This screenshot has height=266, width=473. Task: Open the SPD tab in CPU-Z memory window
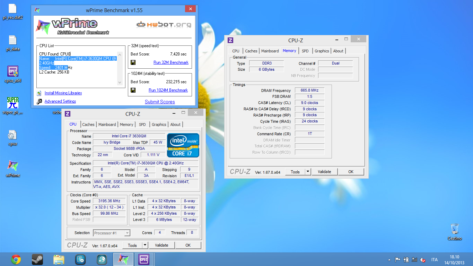[305, 51]
